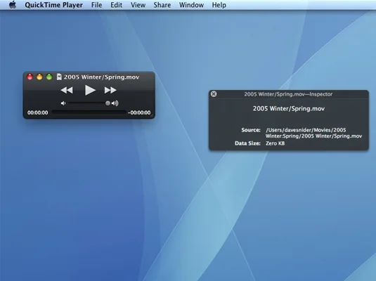The width and height of the screenshot is (376, 281).
Task: Mute with the low-volume speaker icon
Action: point(63,103)
